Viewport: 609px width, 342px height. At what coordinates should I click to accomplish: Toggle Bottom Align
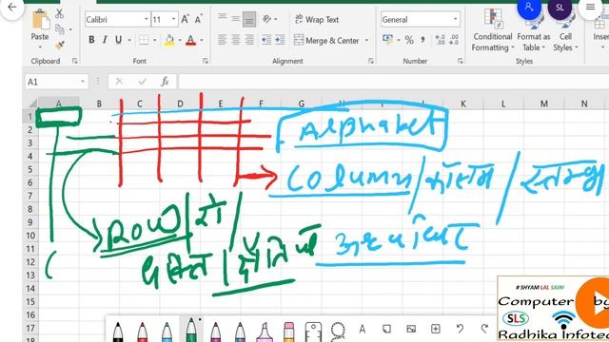(x=249, y=19)
